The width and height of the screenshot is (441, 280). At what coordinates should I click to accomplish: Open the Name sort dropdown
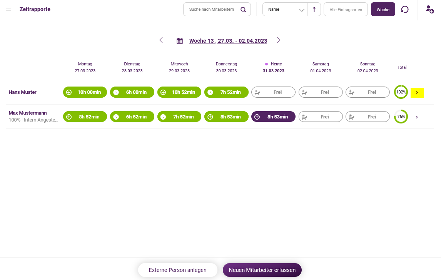[x=285, y=10]
